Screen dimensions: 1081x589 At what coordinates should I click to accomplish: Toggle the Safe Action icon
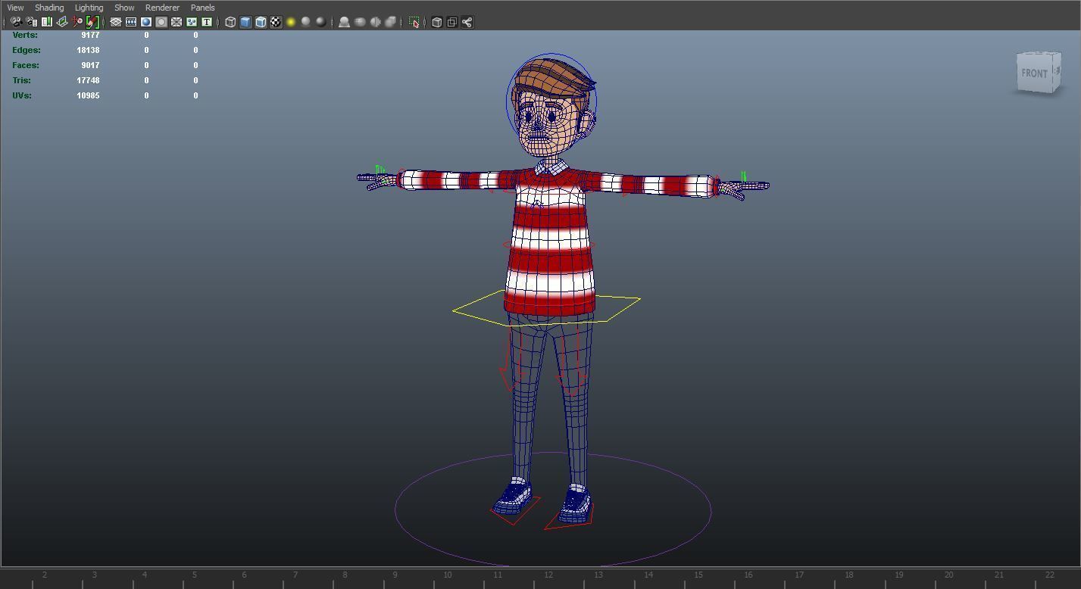point(192,22)
